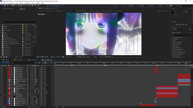Image resolution: width=193 pixels, height=108 pixels.
Task: Open the Effect menu
Action: click(x=21, y=3)
